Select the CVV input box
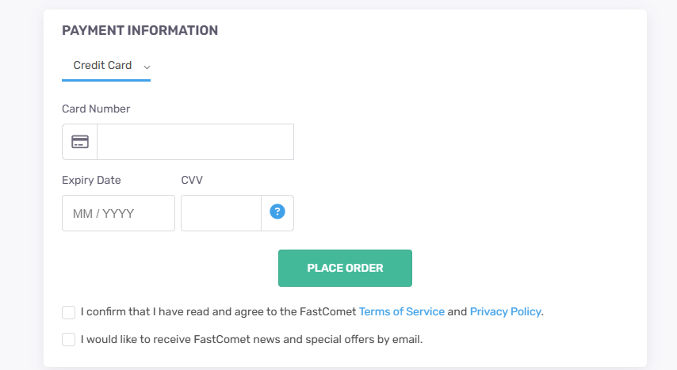677x370 pixels. 221,213
